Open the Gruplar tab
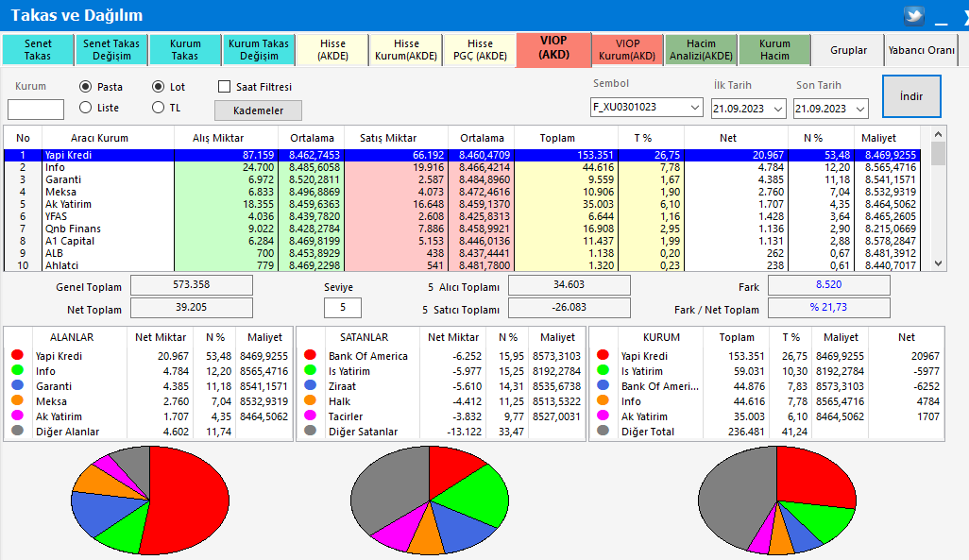 tap(848, 50)
